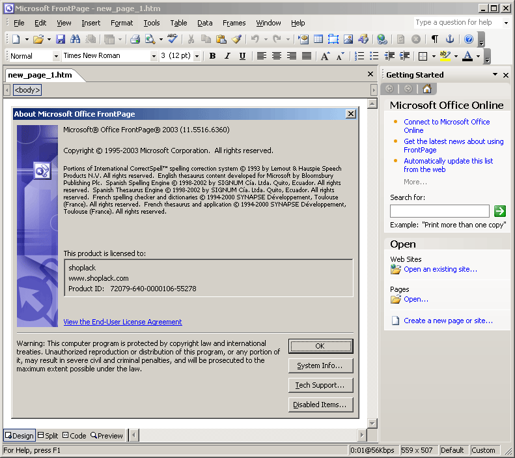
Task: Click the Increase Indent icon
Action: pos(404,56)
